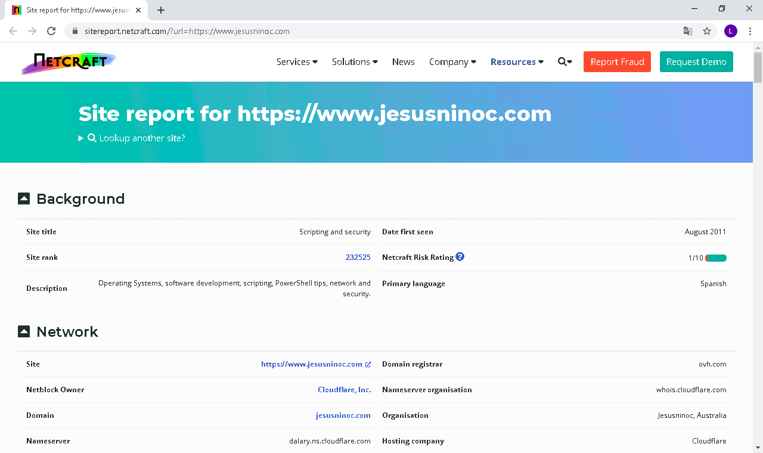
Task: Collapse the Background section
Action: (x=24, y=198)
